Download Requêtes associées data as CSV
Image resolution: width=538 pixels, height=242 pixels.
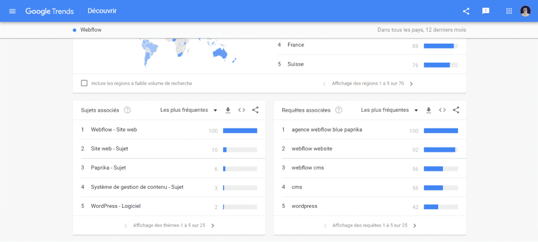click(x=429, y=111)
